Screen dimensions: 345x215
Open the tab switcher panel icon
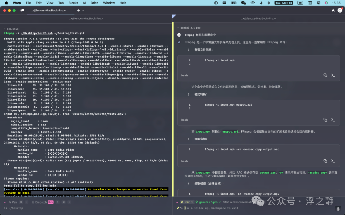[22, 10]
